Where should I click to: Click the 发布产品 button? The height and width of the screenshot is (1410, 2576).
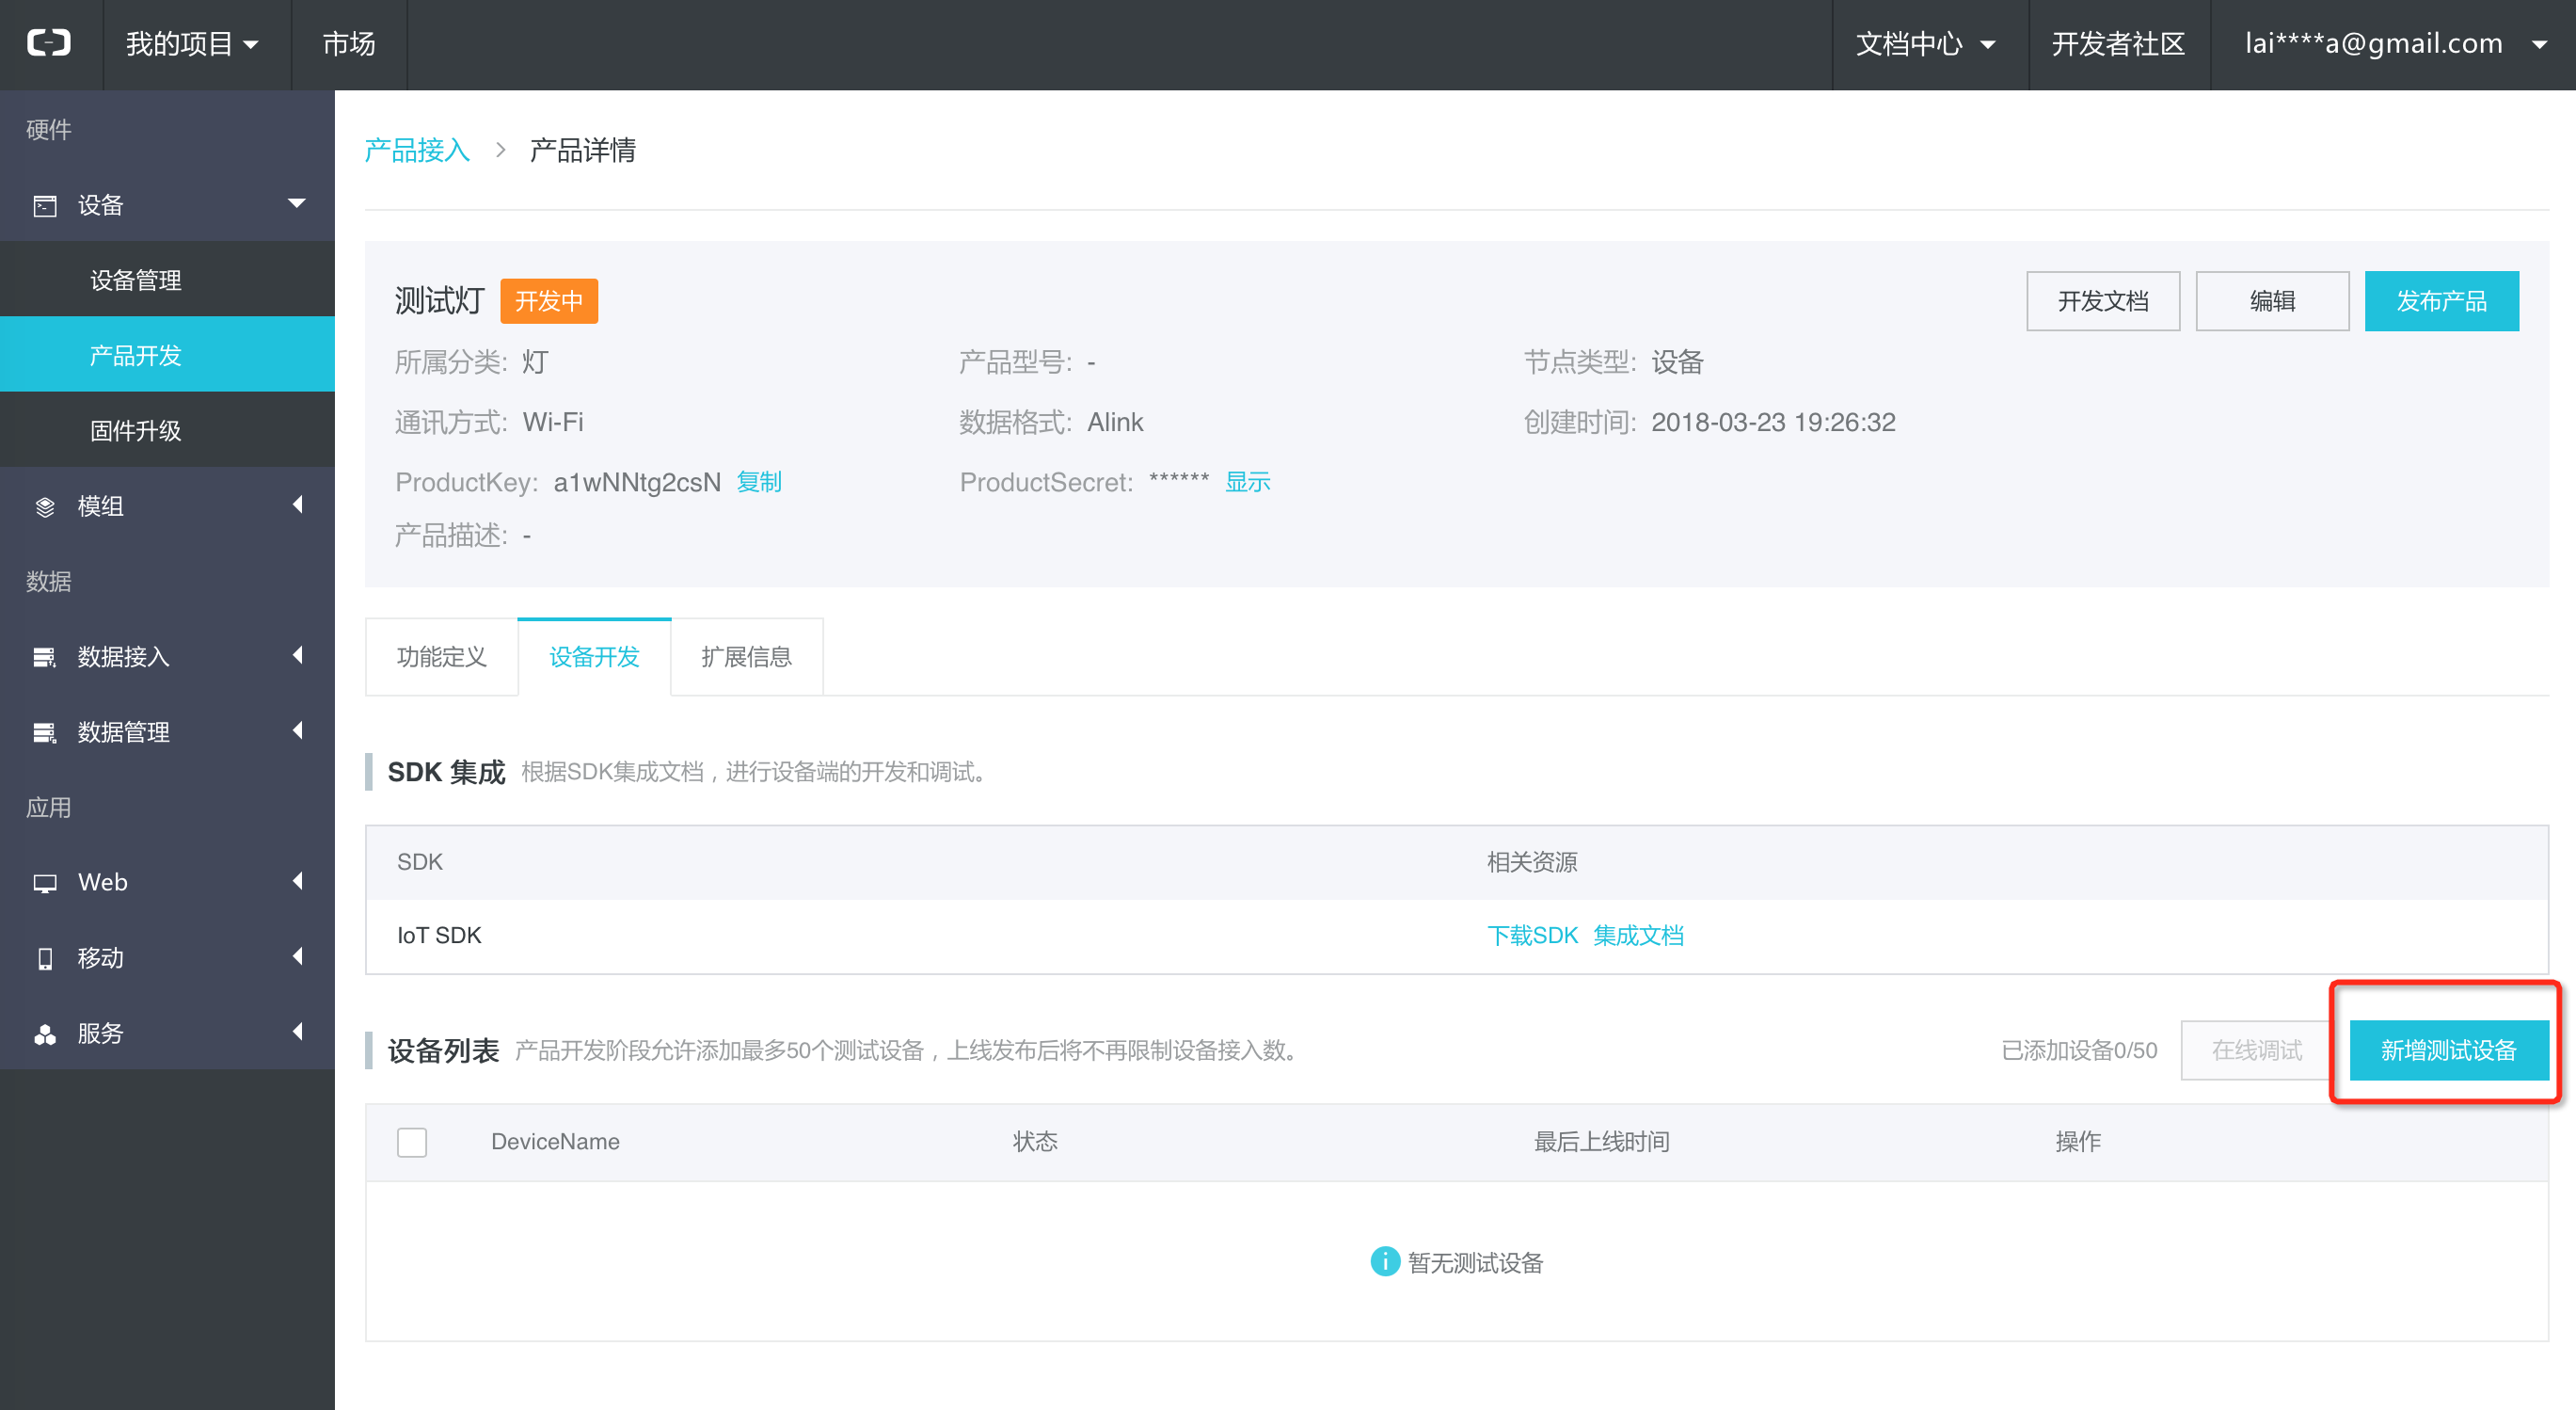point(2441,301)
